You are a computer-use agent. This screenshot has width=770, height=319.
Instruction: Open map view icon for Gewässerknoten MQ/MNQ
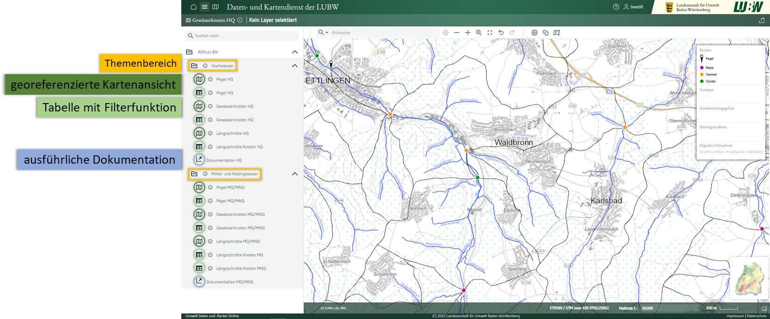pyautogui.click(x=199, y=215)
